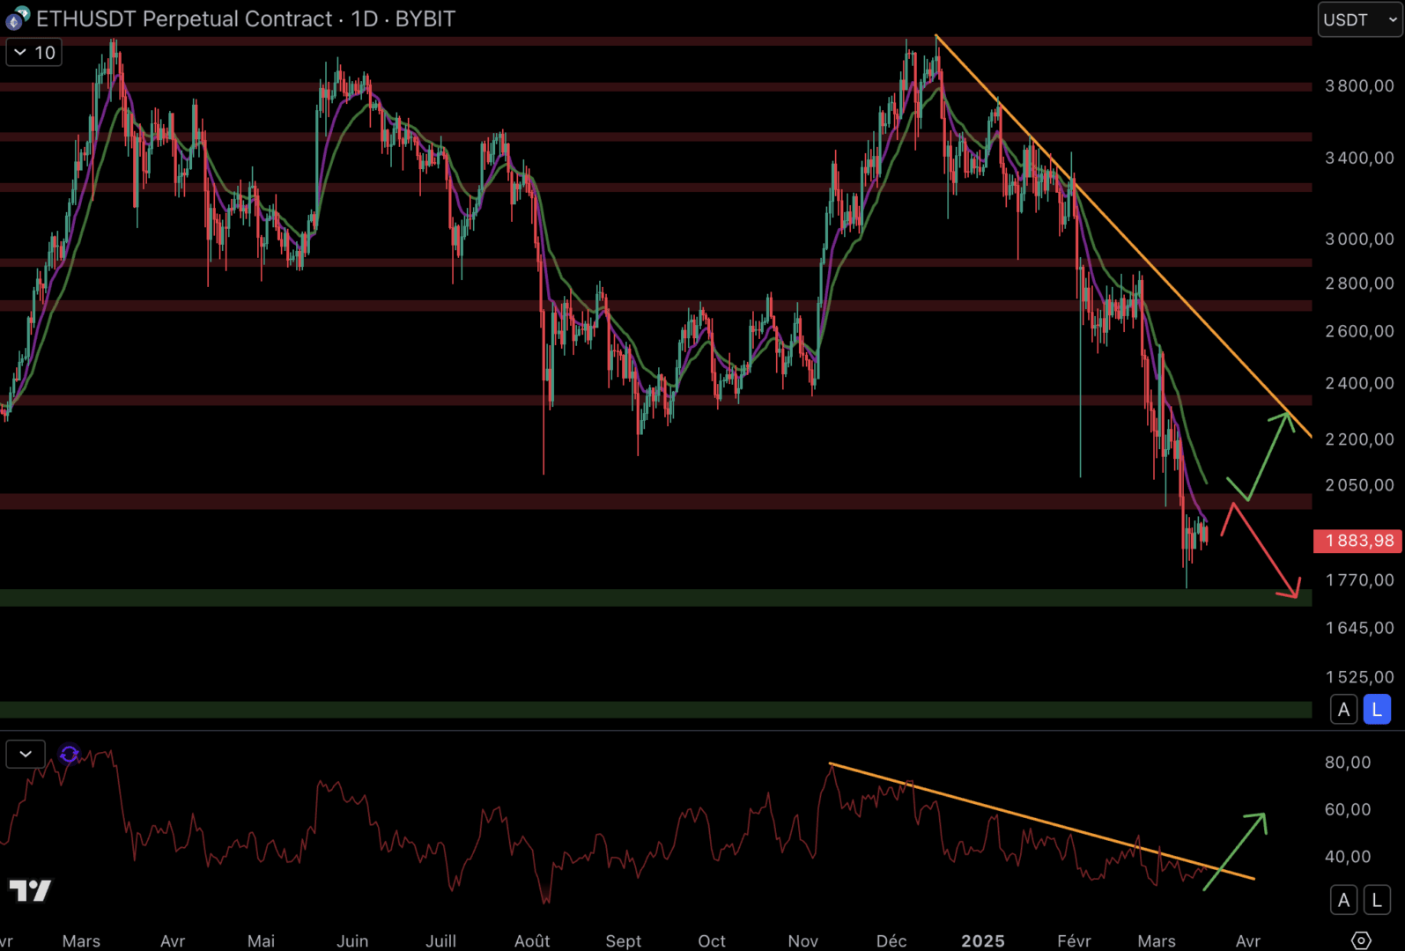Expand the lower indicator pane legend chevron
This screenshot has height=951, width=1405.
(26, 754)
